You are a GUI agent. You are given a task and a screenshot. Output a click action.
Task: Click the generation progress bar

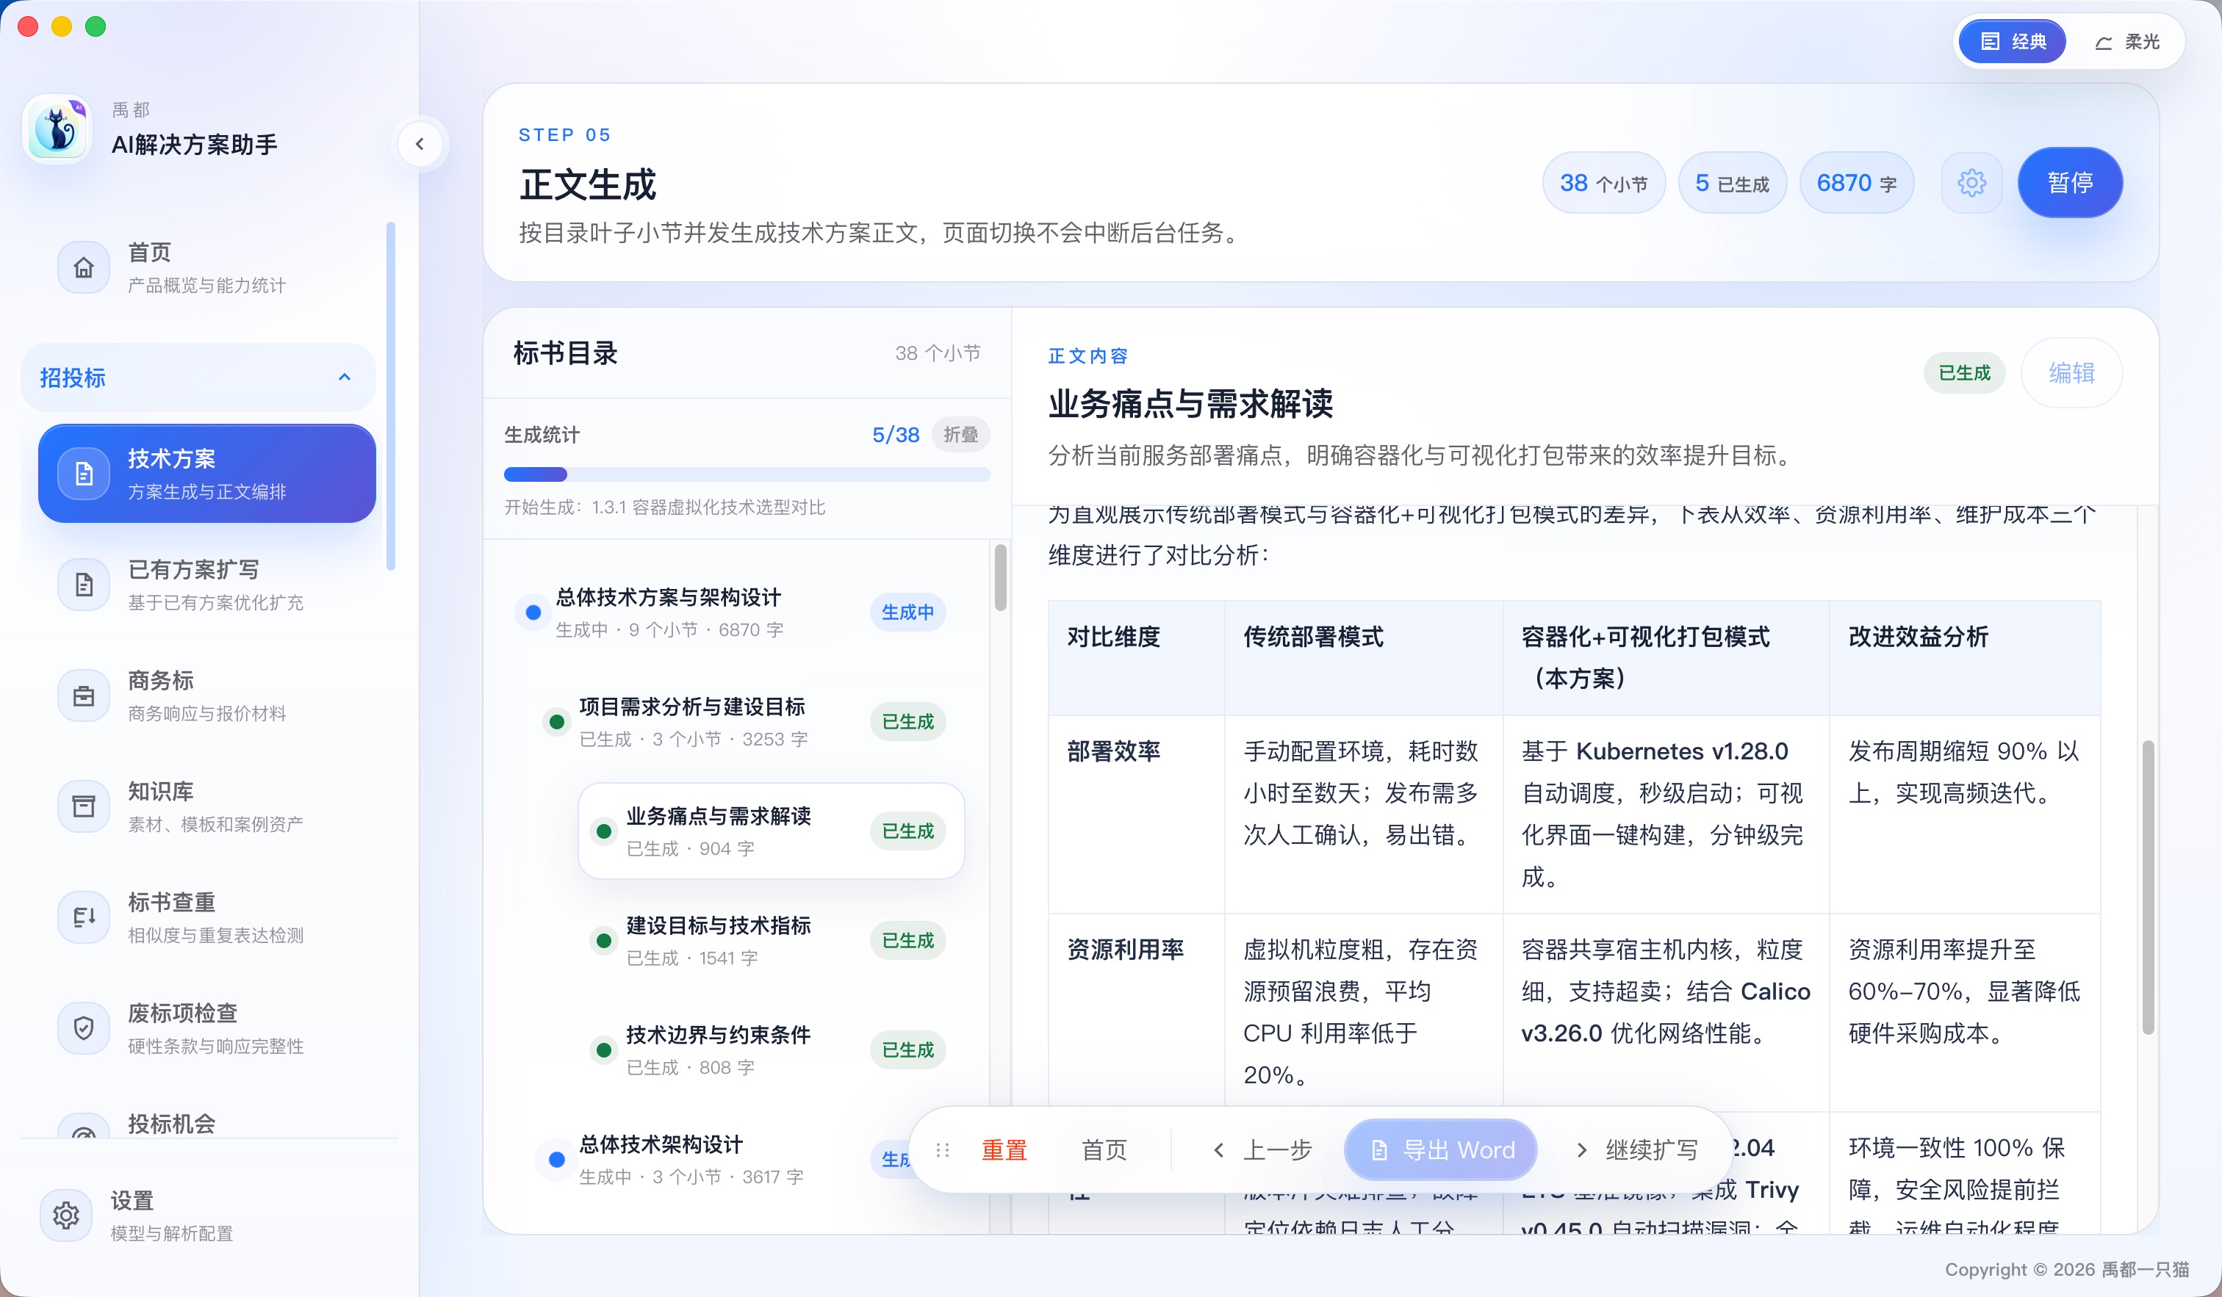point(747,474)
